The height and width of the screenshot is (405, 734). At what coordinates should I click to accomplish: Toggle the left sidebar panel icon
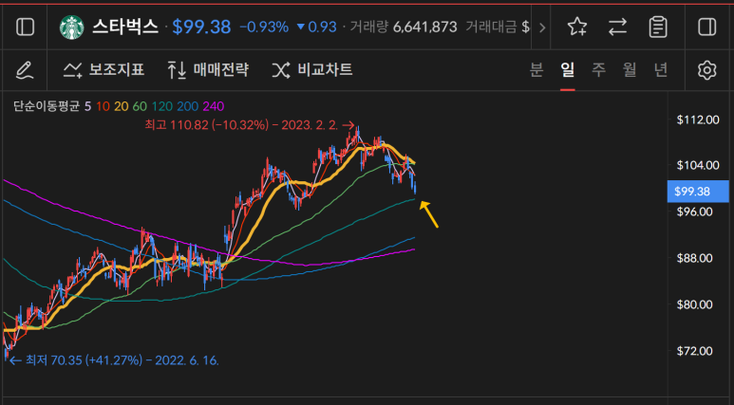pos(25,28)
